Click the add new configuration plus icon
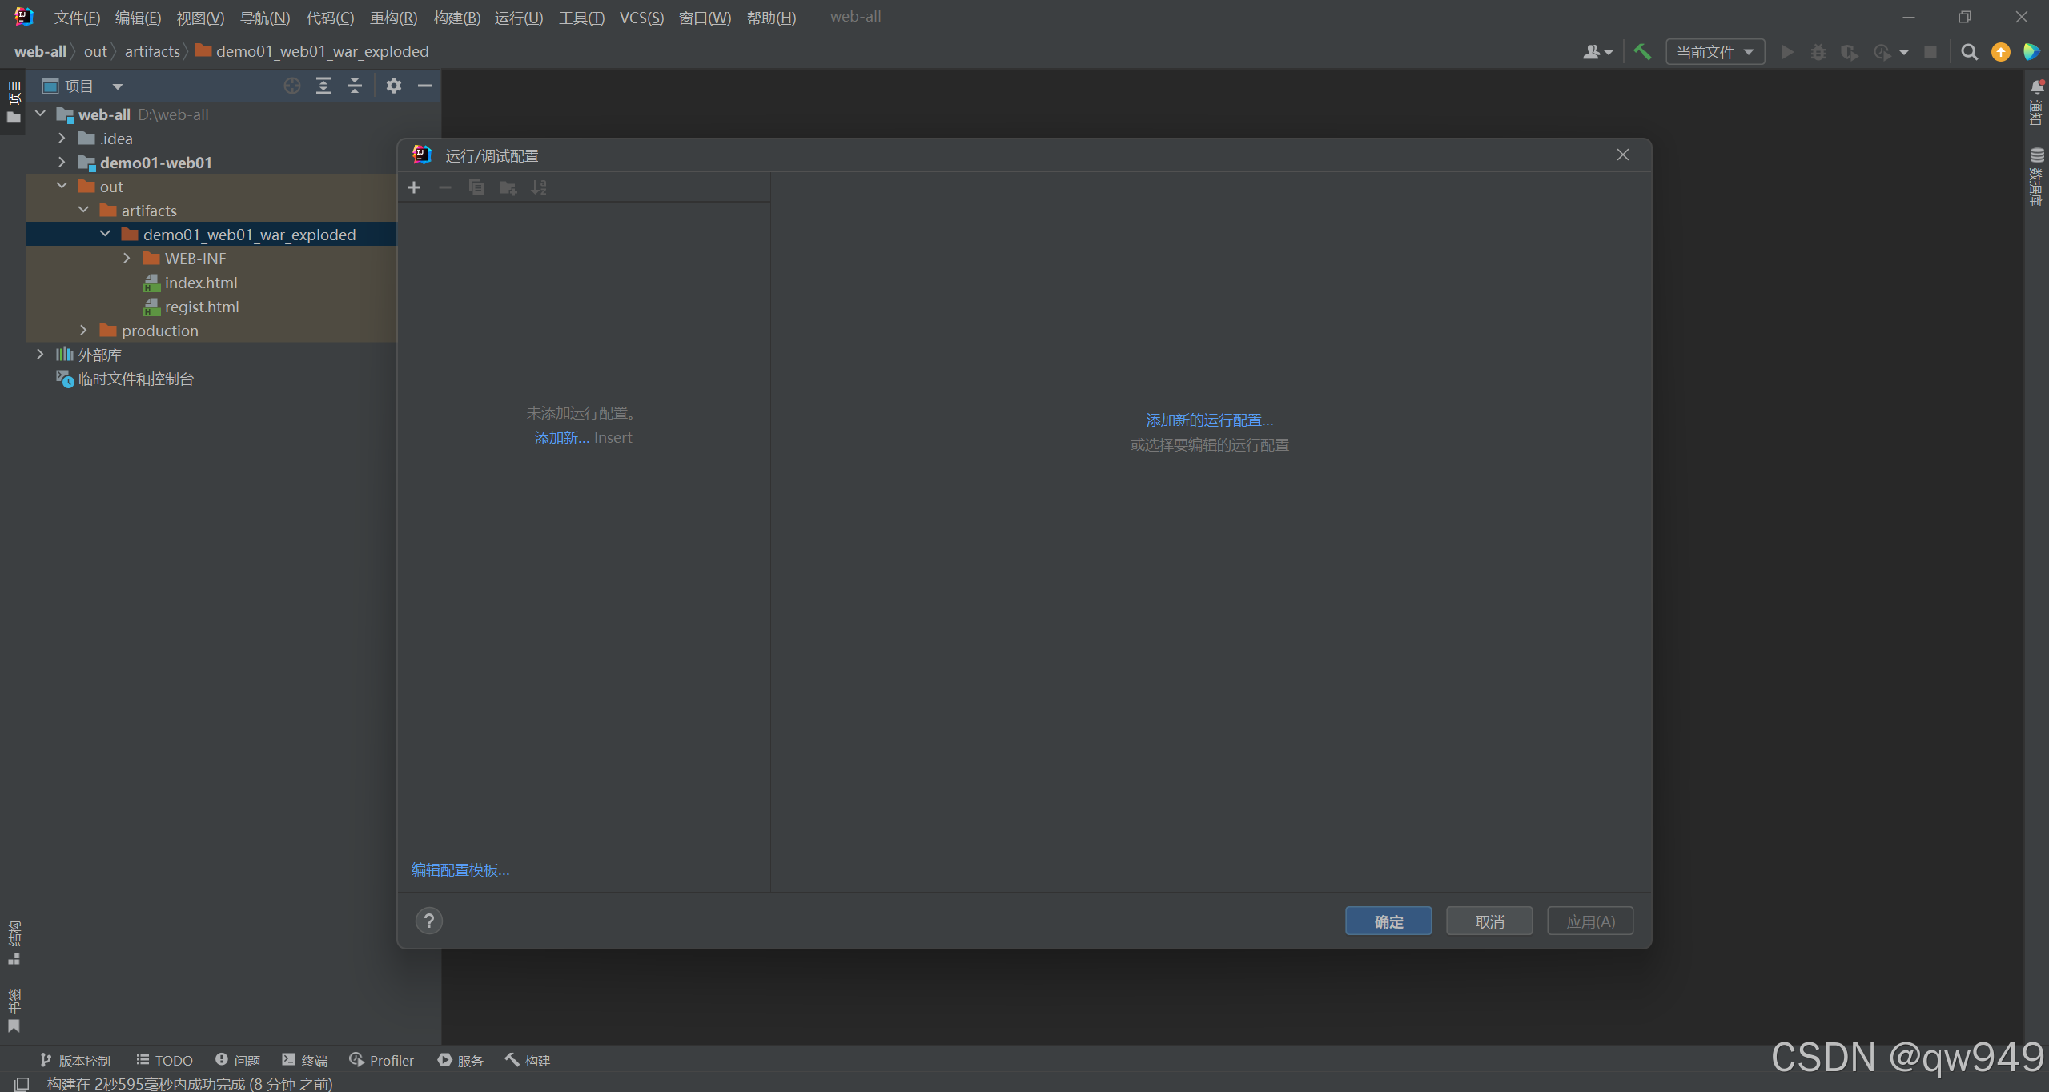This screenshot has width=2049, height=1092. pyautogui.click(x=414, y=187)
